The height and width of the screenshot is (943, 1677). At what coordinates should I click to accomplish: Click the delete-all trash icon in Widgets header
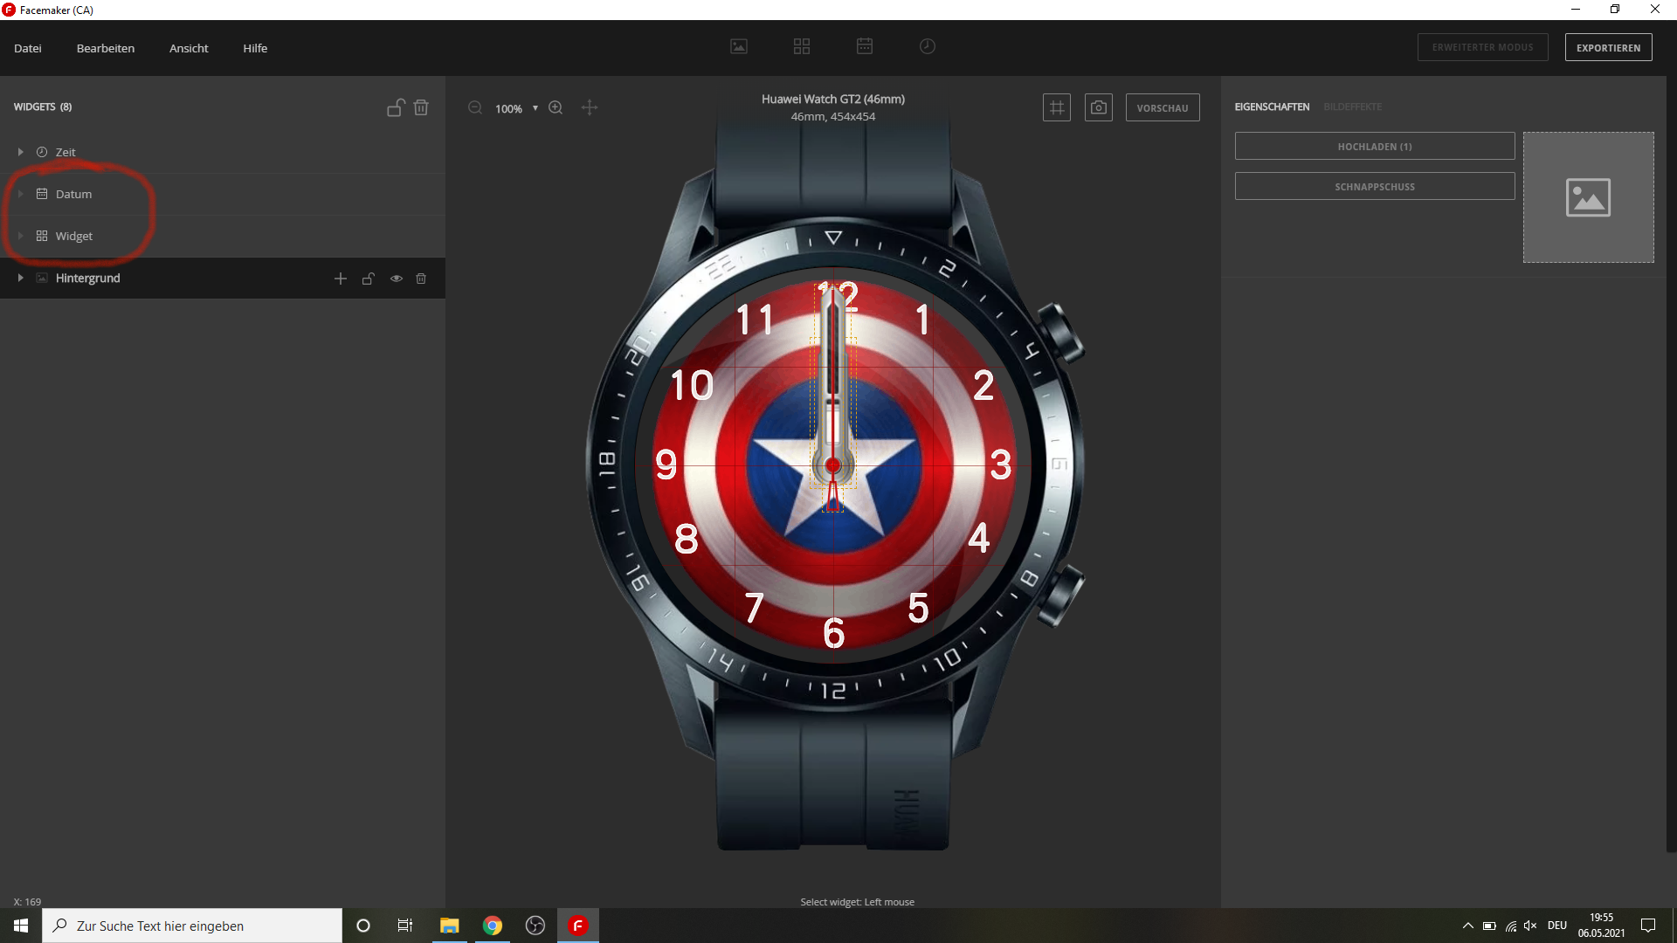421,107
